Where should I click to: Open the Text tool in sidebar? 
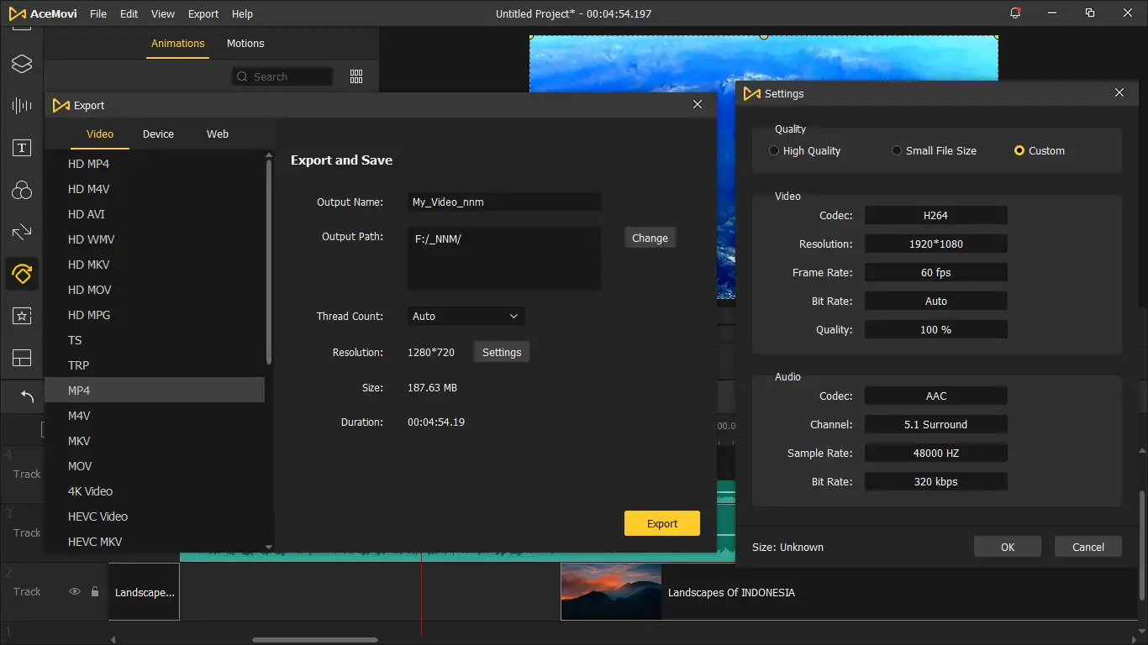click(x=22, y=149)
